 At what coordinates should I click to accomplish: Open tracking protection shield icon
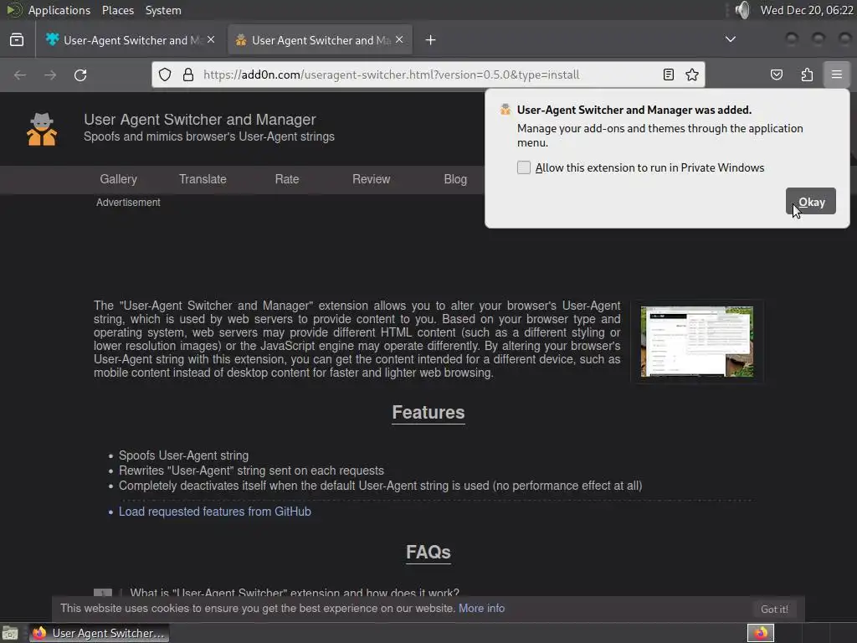165,75
